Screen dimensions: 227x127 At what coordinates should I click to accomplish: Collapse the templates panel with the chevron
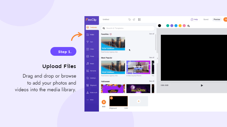point(157,59)
